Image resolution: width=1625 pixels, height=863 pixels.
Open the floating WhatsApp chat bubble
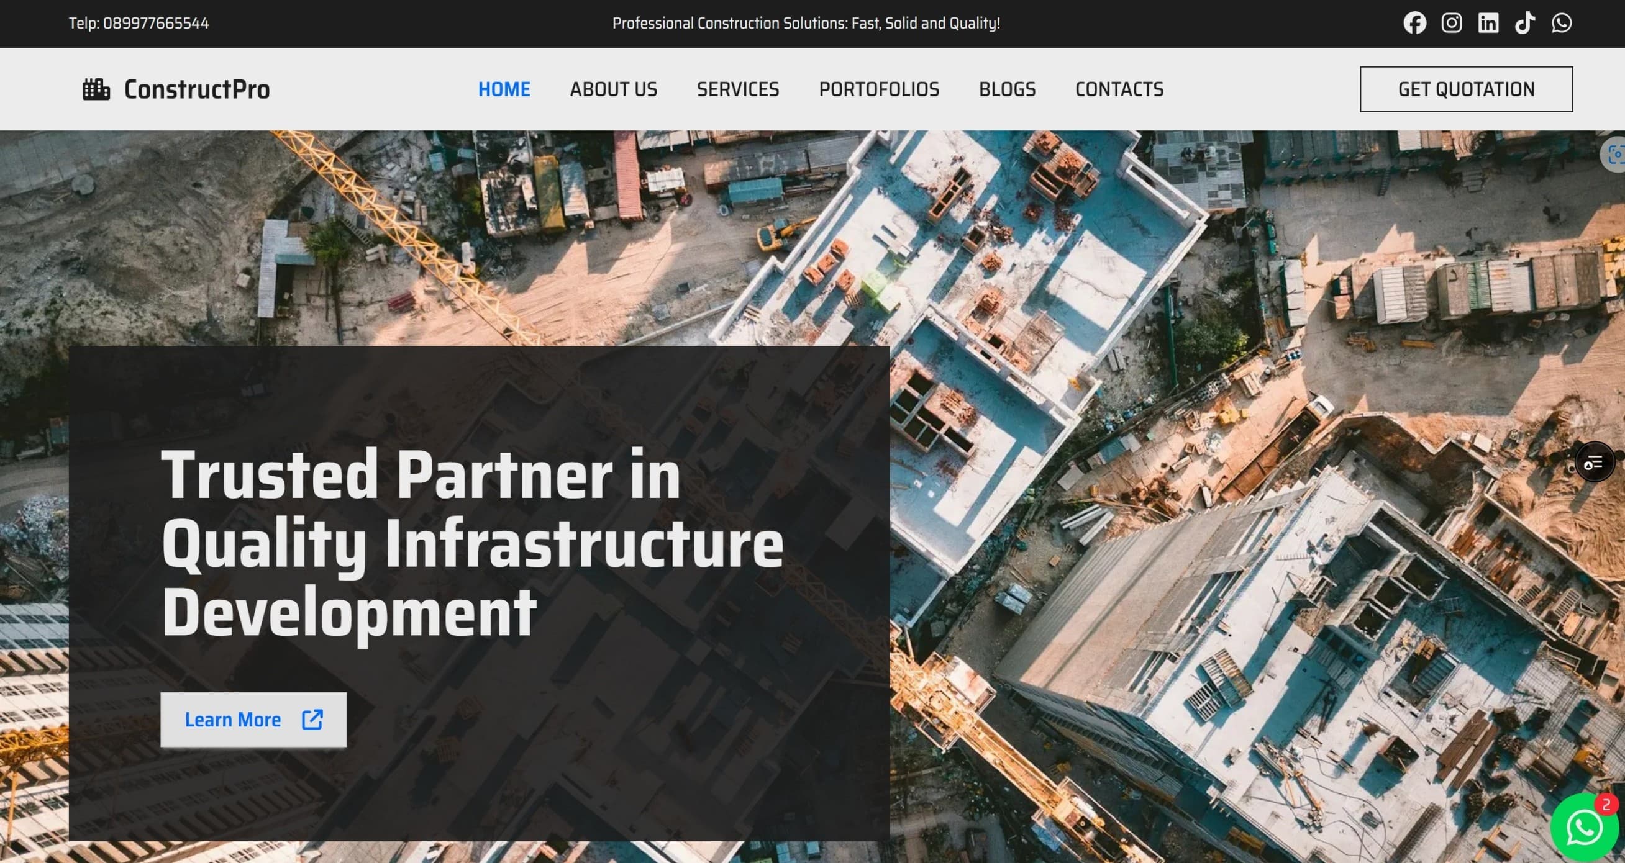point(1585,827)
